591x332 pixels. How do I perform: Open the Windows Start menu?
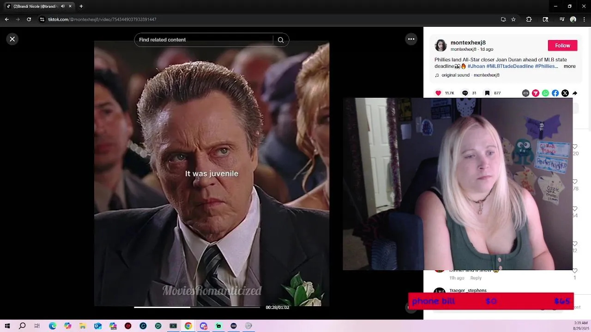[x=7, y=326]
